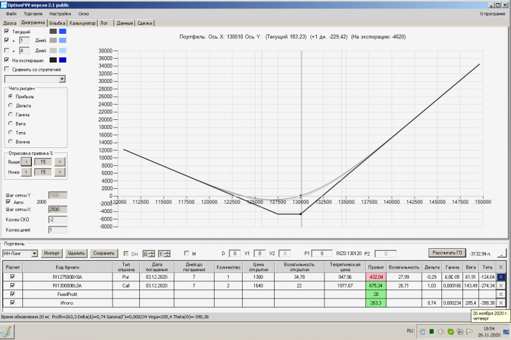Select the Тета radio button

click(10, 133)
